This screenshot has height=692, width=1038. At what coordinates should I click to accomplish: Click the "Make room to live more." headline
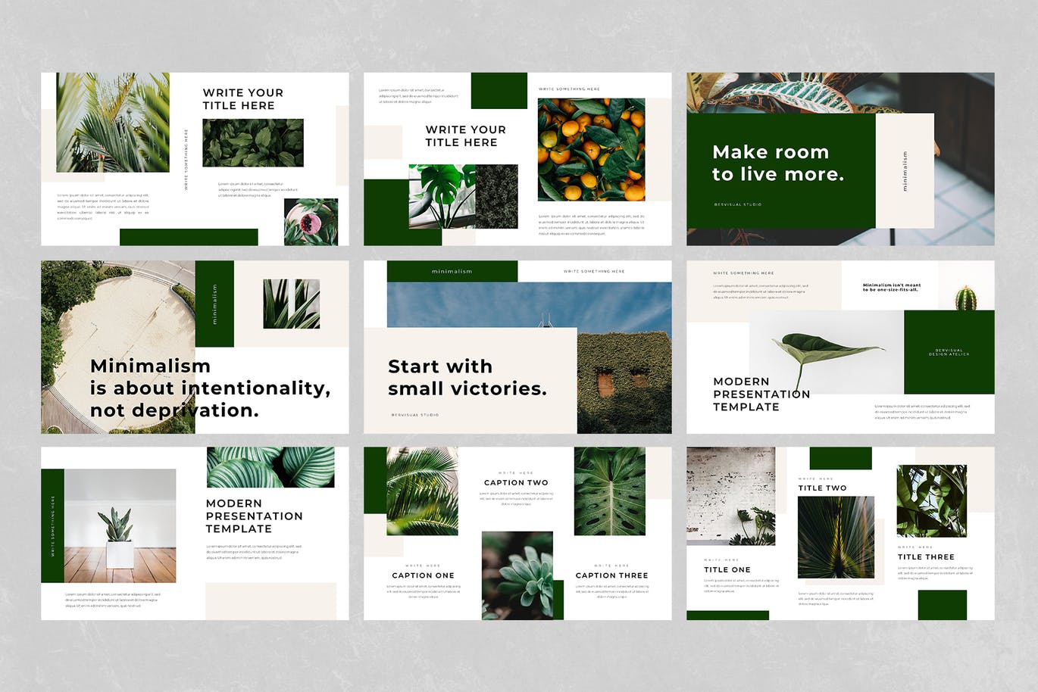click(x=777, y=163)
